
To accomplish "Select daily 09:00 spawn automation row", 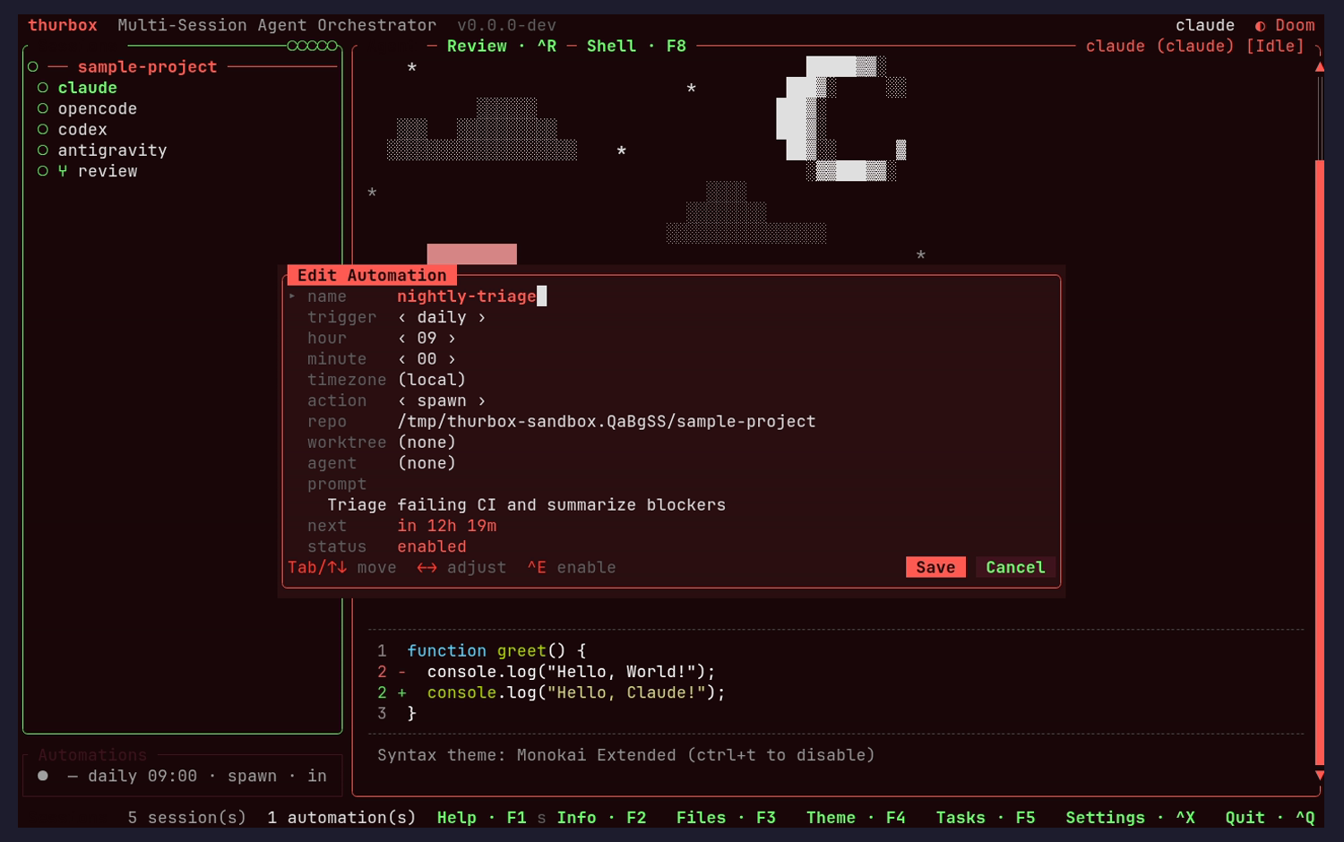I will point(183,776).
